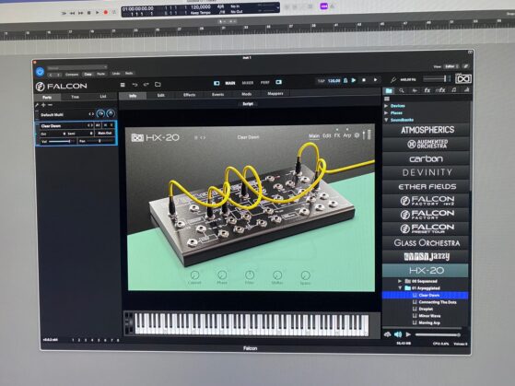515x386 pixels.
Task: Switch to the Effects tab
Action: (189, 95)
